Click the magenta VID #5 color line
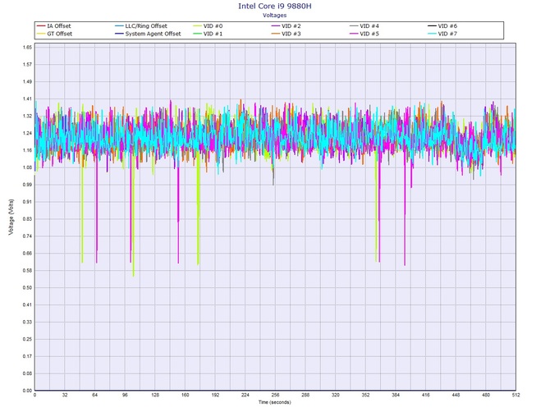Image resolution: width=550 pixels, height=412 pixels. click(354, 34)
